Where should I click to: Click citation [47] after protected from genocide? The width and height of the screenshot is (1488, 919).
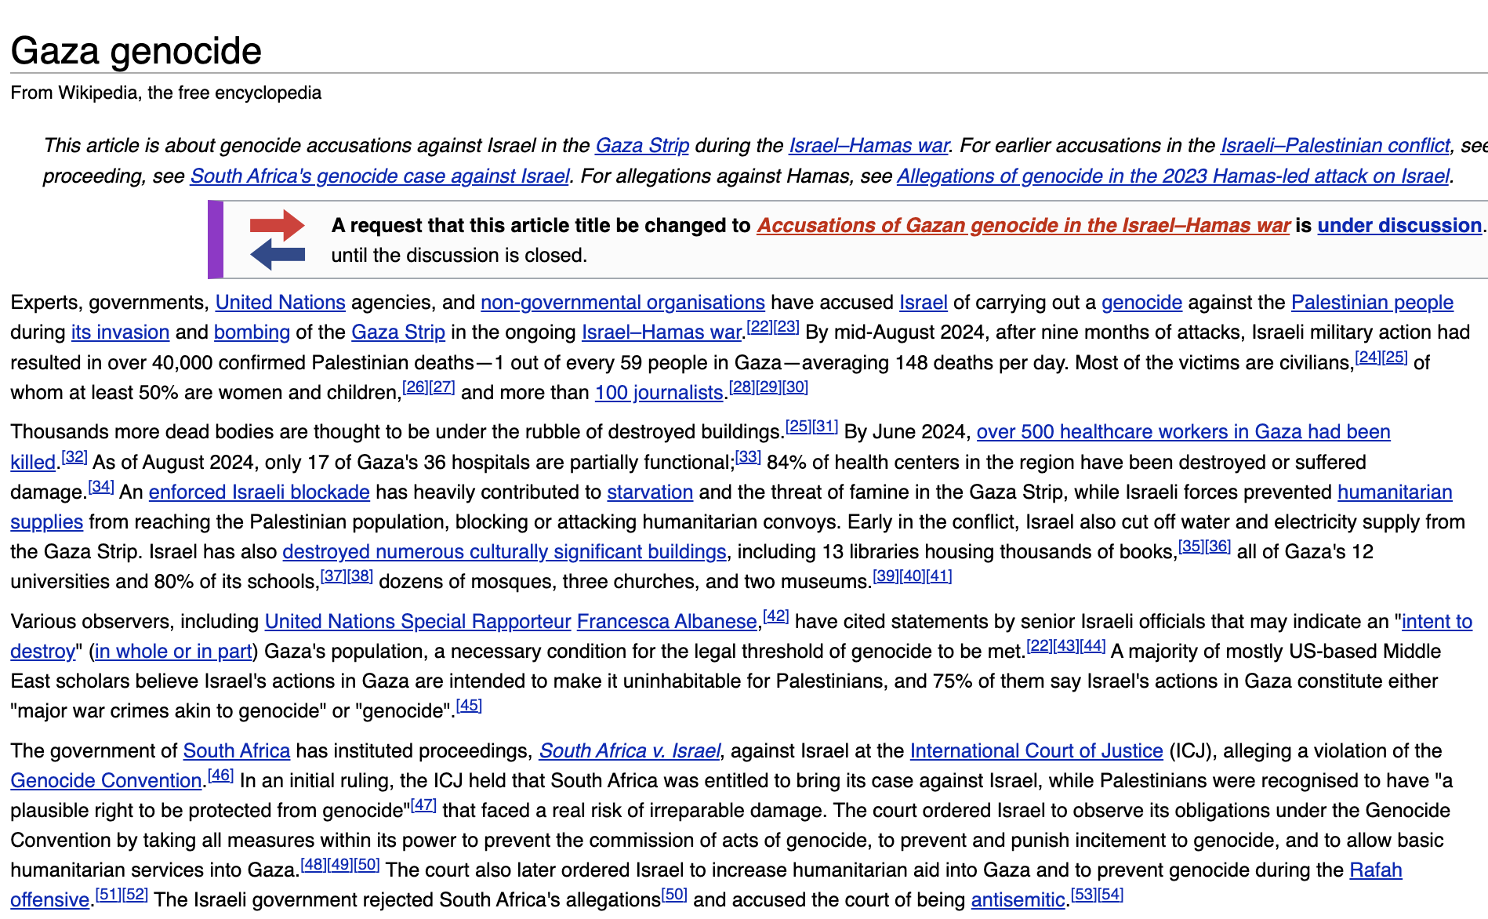click(x=424, y=805)
